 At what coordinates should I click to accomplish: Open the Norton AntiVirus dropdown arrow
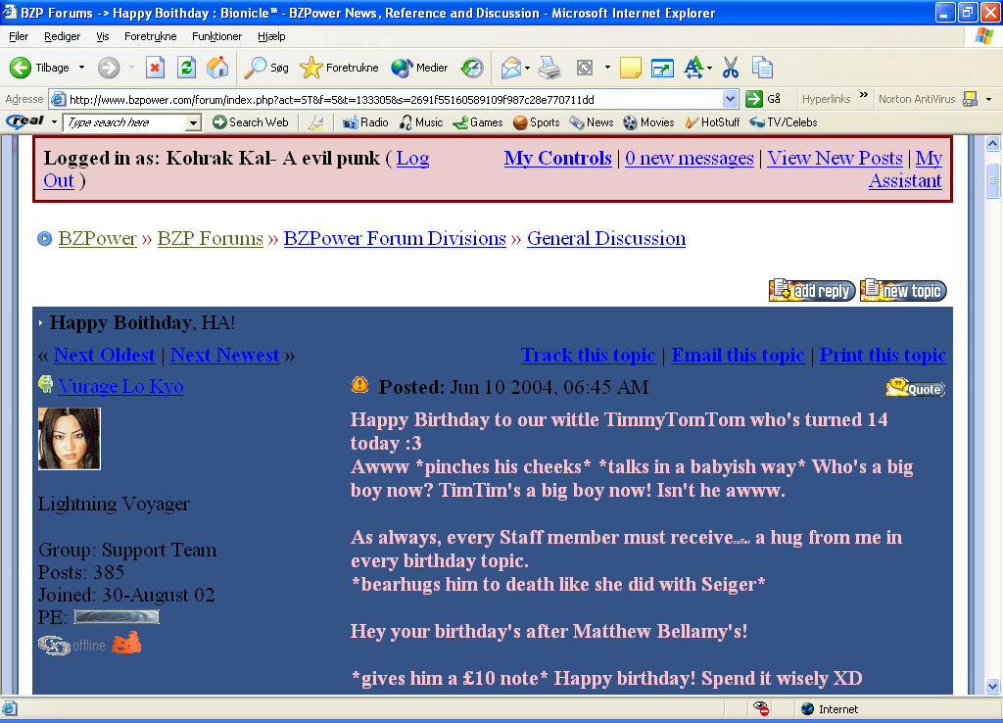click(x=989, y=99)
